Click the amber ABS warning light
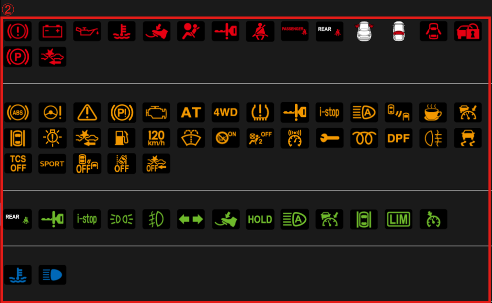Image resolution: width=492 pixels, height=303 pixels. [18, 112]
